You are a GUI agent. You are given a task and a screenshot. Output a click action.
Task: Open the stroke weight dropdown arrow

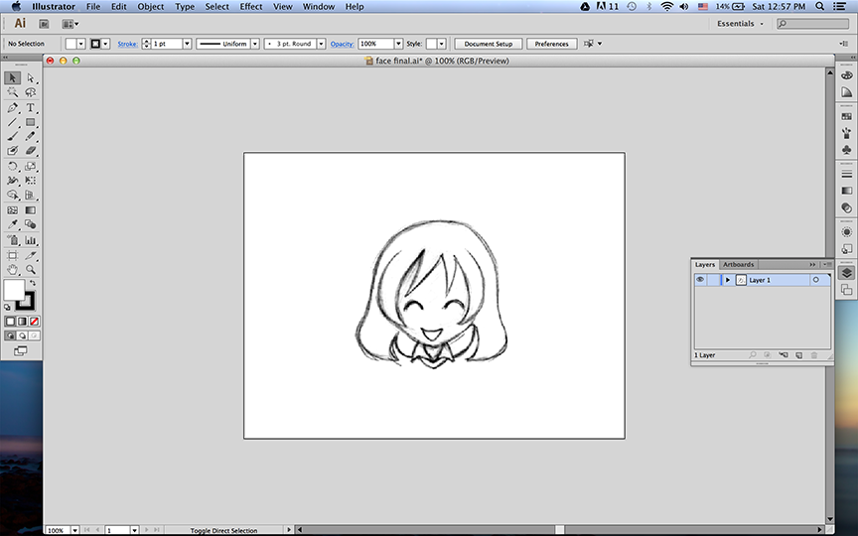tap(187, 44)
